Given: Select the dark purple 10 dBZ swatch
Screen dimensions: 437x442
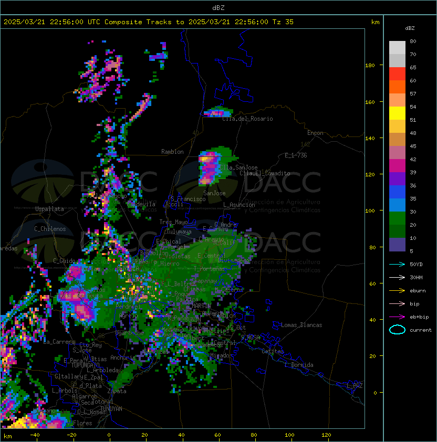Looking at the screenshot, I should tap(397, 245).
